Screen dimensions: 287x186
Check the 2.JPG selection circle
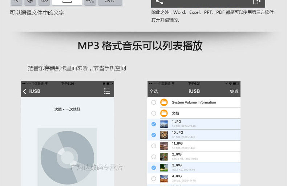(x=154, y=157)
